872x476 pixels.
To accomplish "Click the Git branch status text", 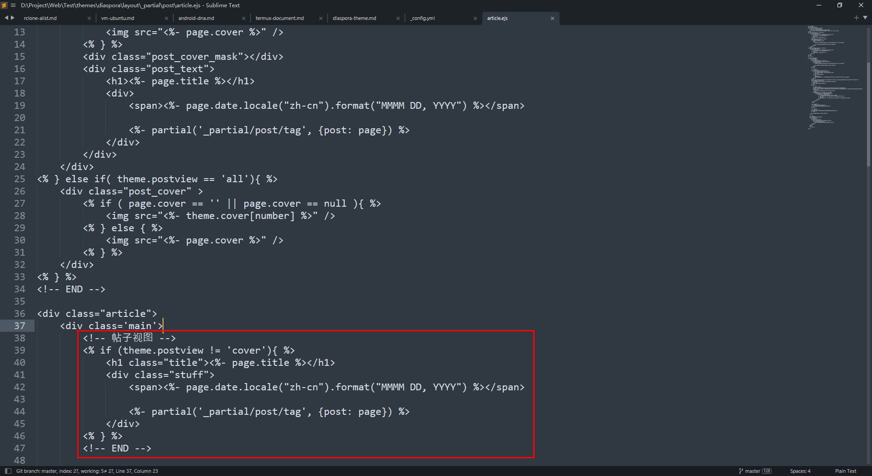I will [x=87, y=471].
